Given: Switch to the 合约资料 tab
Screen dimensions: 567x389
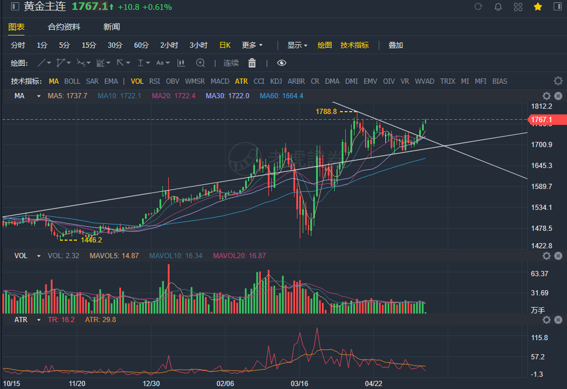Looking at the screenshot, I should (x=64, y=27).
